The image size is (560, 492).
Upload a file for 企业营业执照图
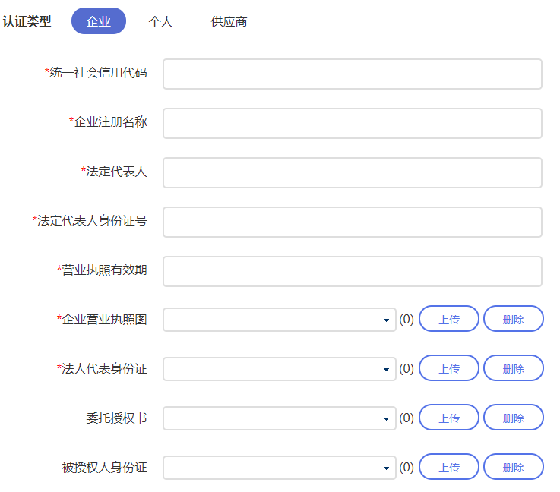(x=449, y=319)
